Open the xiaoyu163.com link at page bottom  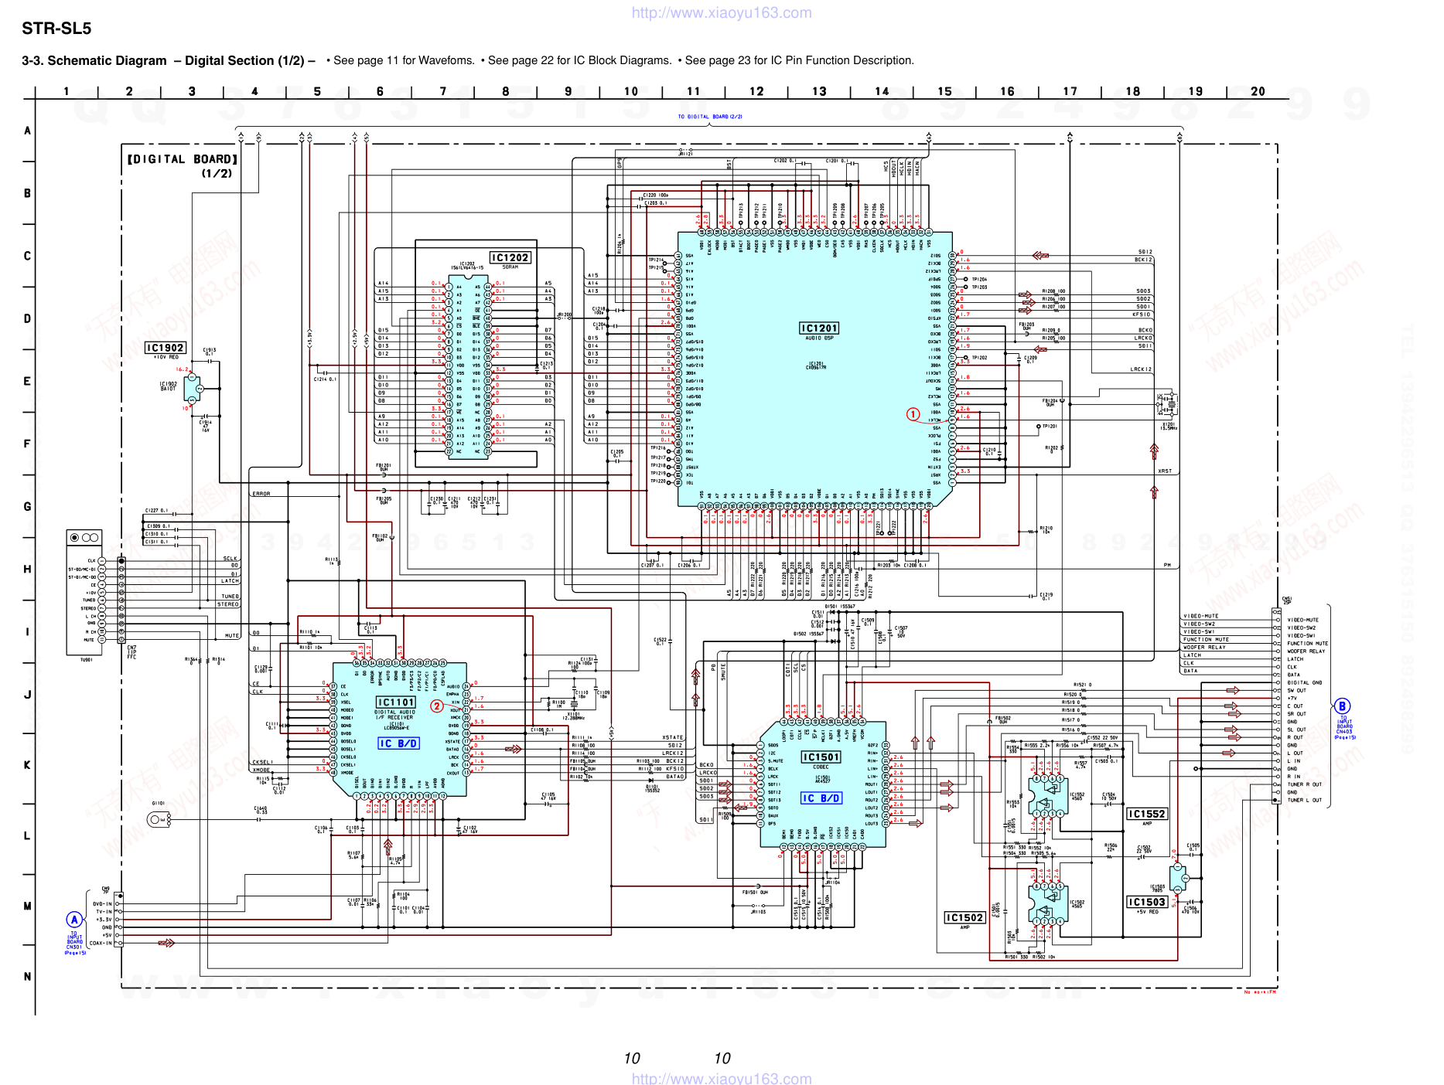[722, 1077]
